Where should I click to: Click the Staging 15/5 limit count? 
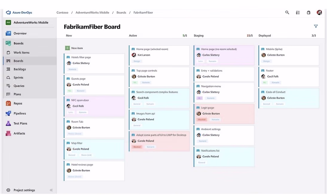click(x=250, y=35)
